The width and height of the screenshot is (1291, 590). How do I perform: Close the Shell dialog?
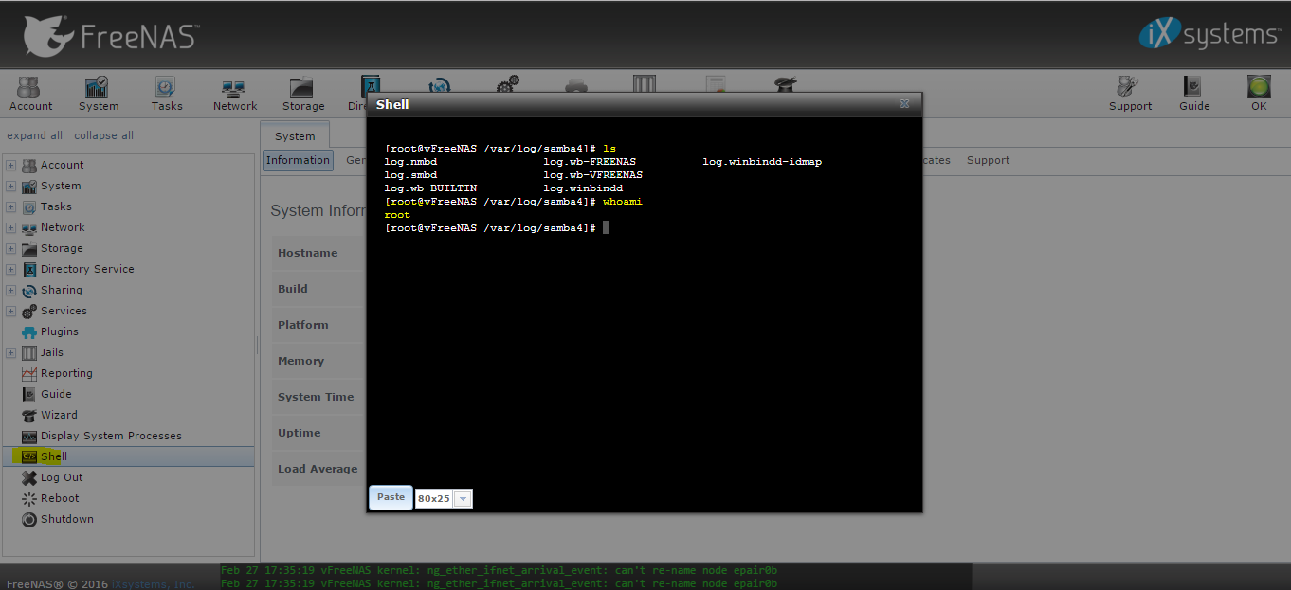pos(904,104)
